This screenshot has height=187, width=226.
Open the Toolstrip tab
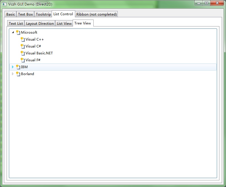click(43, 14)
